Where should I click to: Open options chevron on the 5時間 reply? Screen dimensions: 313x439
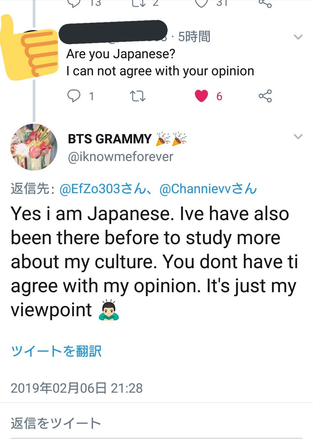[298, 37]
